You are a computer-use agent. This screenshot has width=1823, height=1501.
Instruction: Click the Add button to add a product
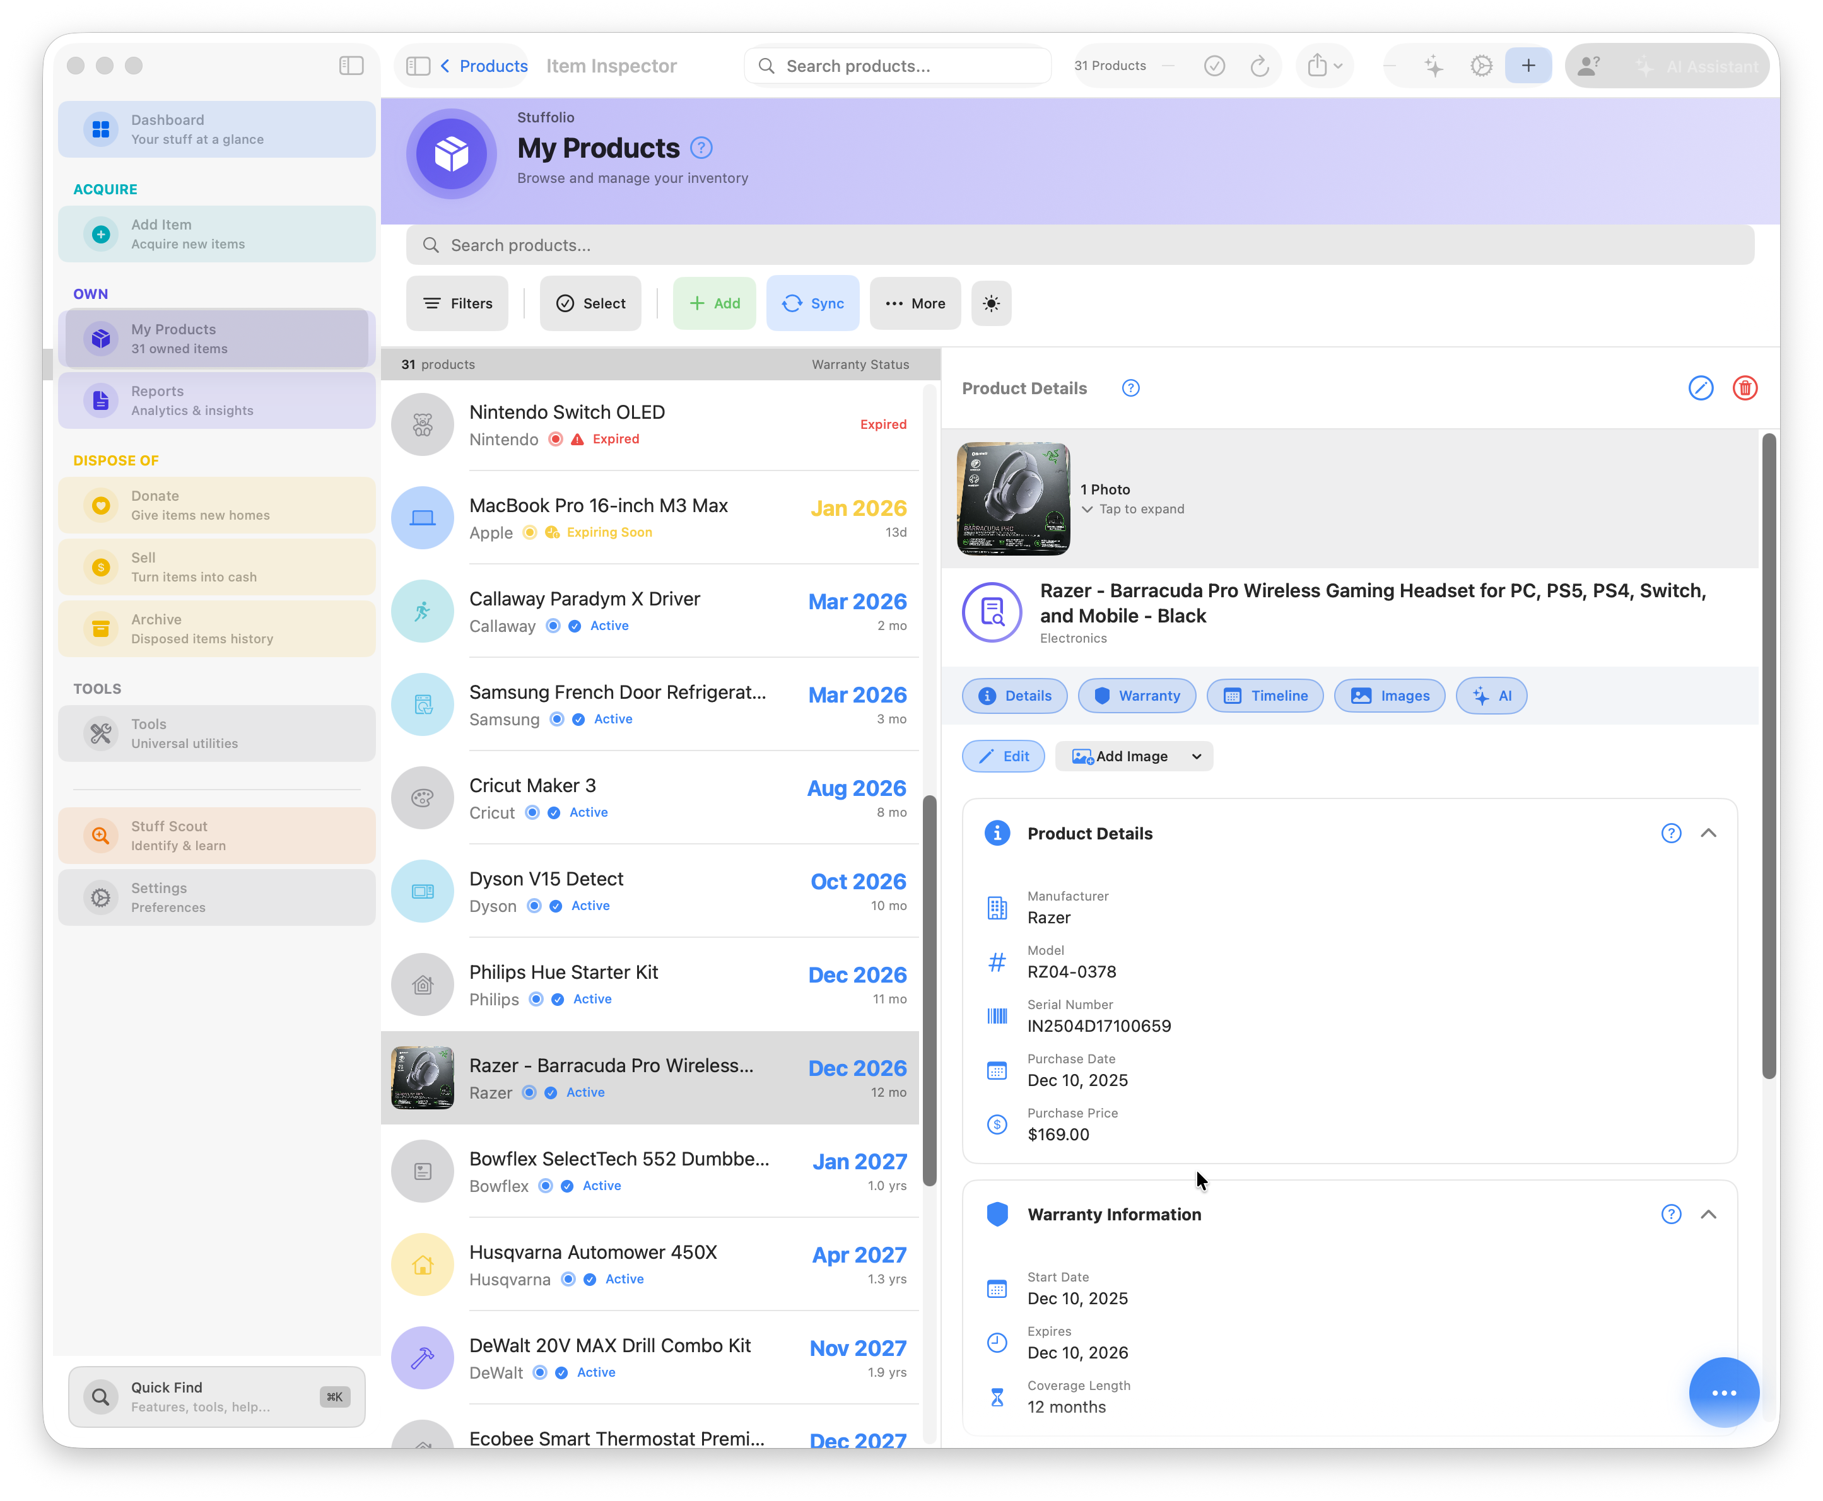tap(714, 303)
